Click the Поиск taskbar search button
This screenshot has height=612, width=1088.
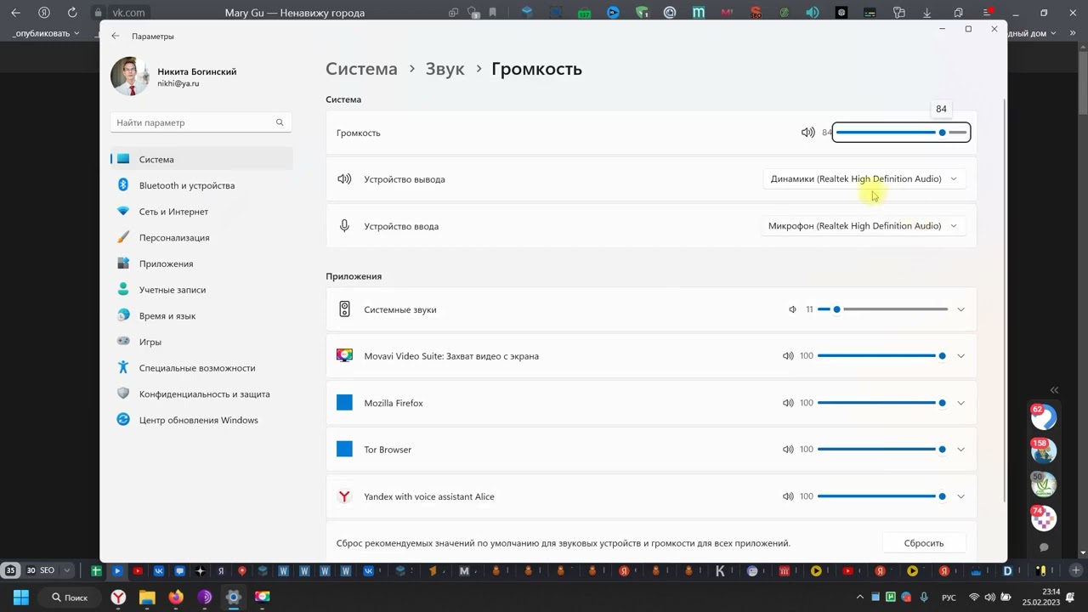coord(70,597)
